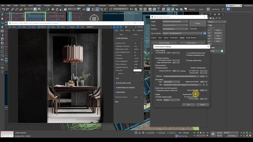Image resolution: width=253 pixels, height=142 pixels.
Task: Toggle the 2.5D Snaps tool
Action: [93, 9]
